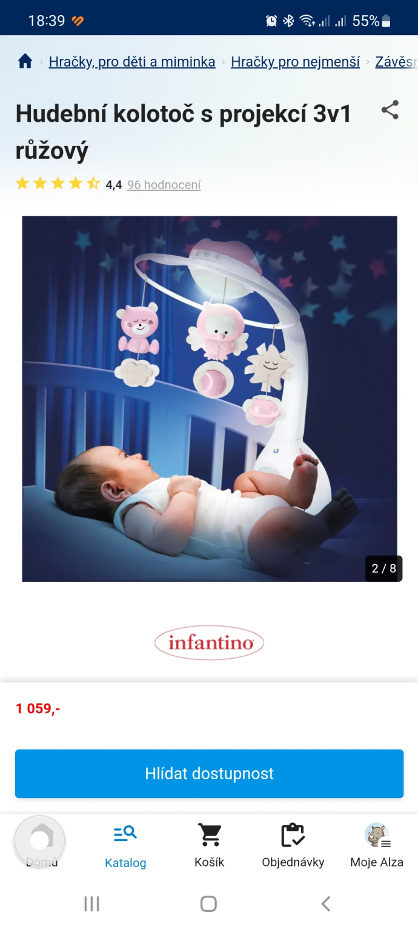Viewport: 418px width, 929px height.
Task: Open Moje Alza profile avatar
Action: (377, 835)
